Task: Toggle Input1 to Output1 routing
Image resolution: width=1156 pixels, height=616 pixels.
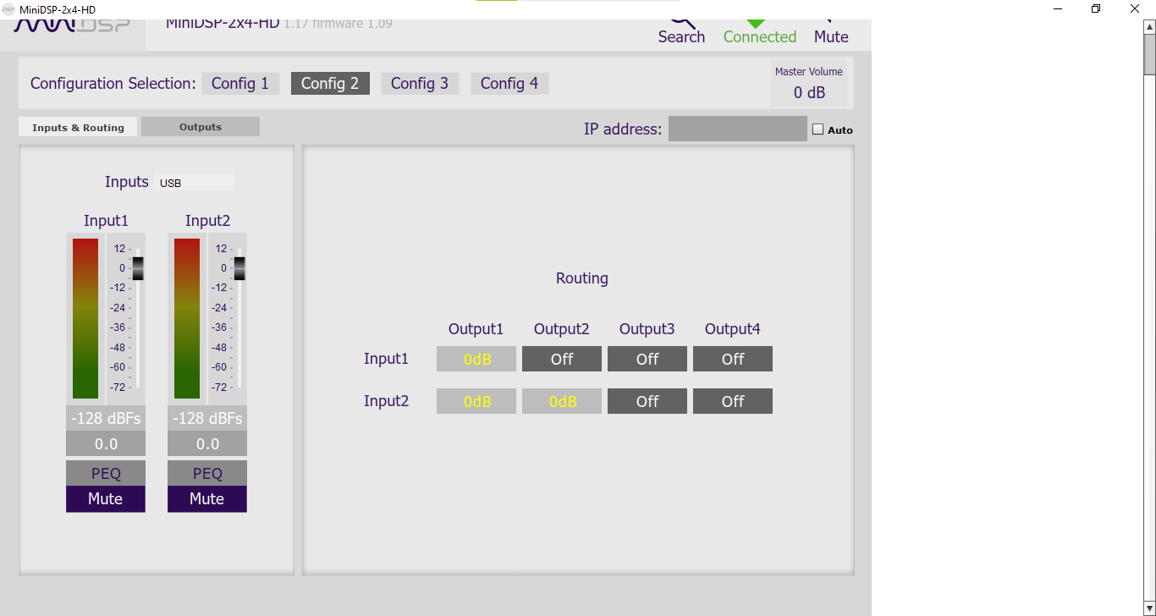Action: pyautogui.click(x=476, y=359)
